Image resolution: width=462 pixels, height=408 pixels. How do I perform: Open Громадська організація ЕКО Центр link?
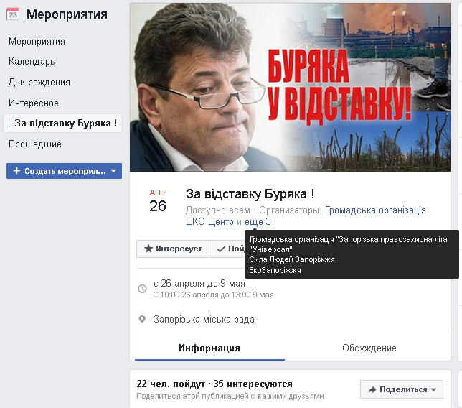(306, 215)
